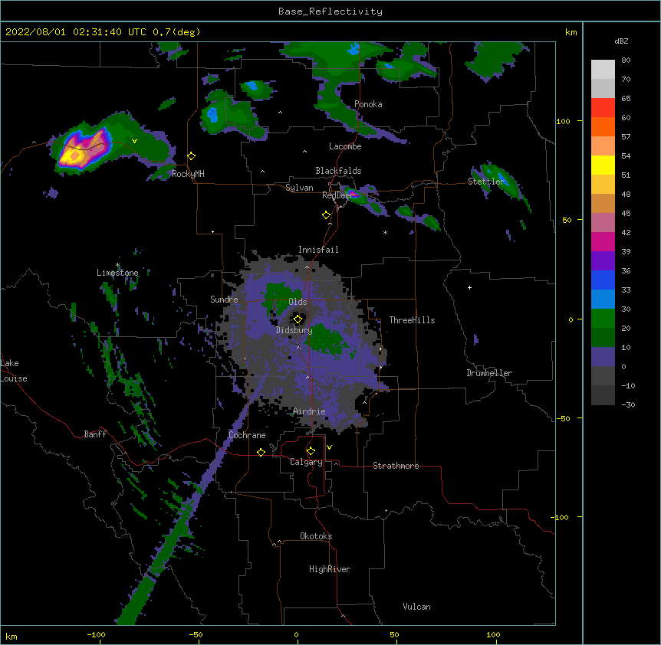661x645 pixels.
Task: Click the deep blue swatch below 36 dBZ
Action: pos(603,280)
